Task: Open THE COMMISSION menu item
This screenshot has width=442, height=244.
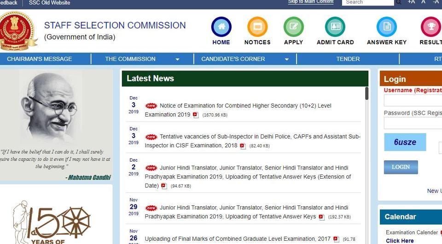Action: 130,59
